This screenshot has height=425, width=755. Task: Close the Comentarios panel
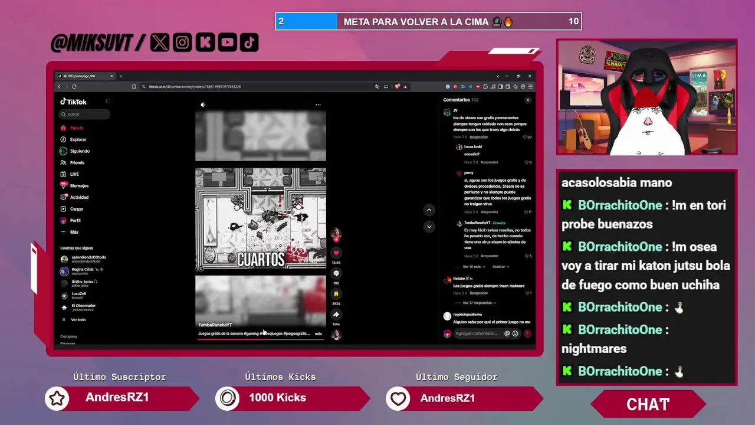tap(528, 100)
